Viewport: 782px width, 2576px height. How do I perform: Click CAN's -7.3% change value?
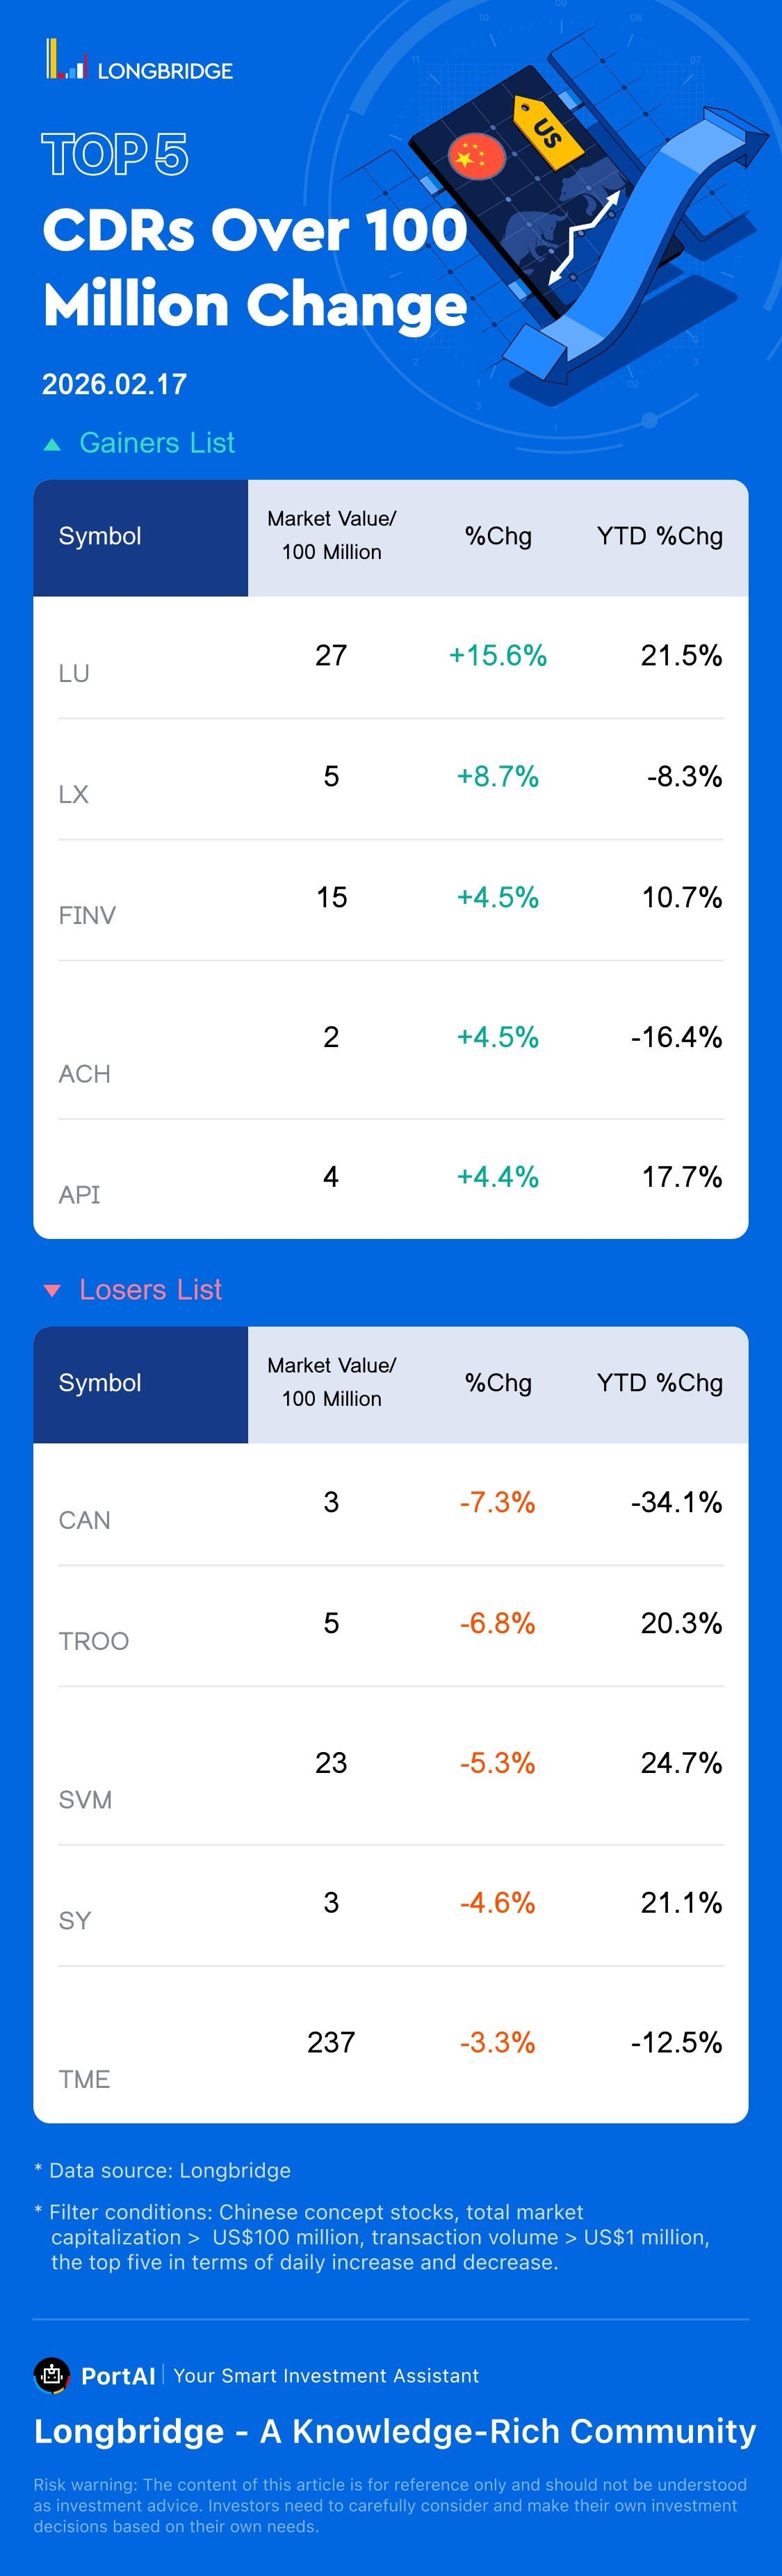coord(497,1502)
